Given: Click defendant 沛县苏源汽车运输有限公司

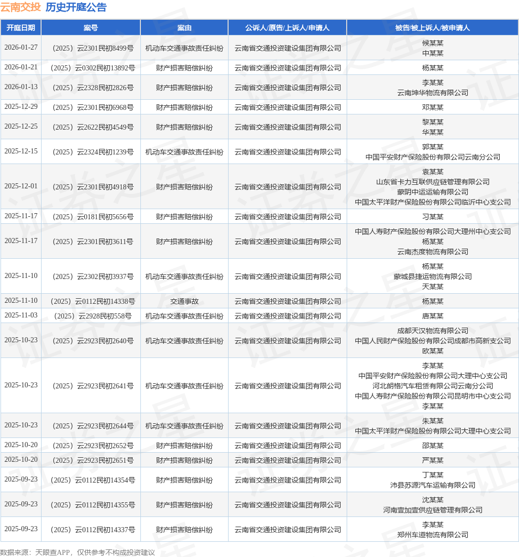Looking at the screenshot, I should click(x=433, y=485).
